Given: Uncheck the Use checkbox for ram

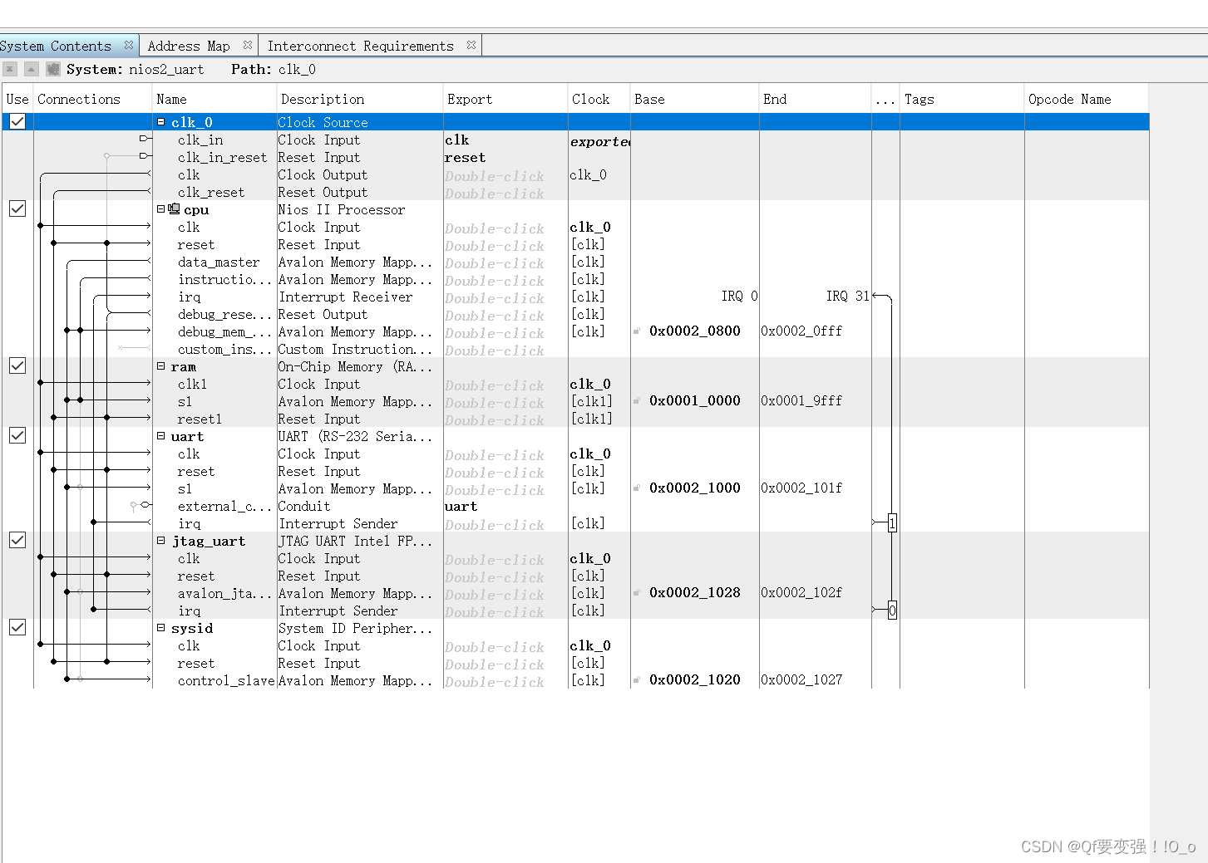Looking at the screenshot, I should pyautogui.click(x=17, y=365).
